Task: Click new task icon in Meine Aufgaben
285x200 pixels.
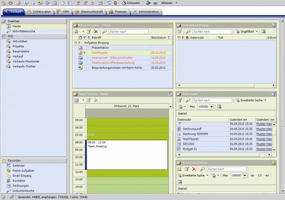Action: 76,32
